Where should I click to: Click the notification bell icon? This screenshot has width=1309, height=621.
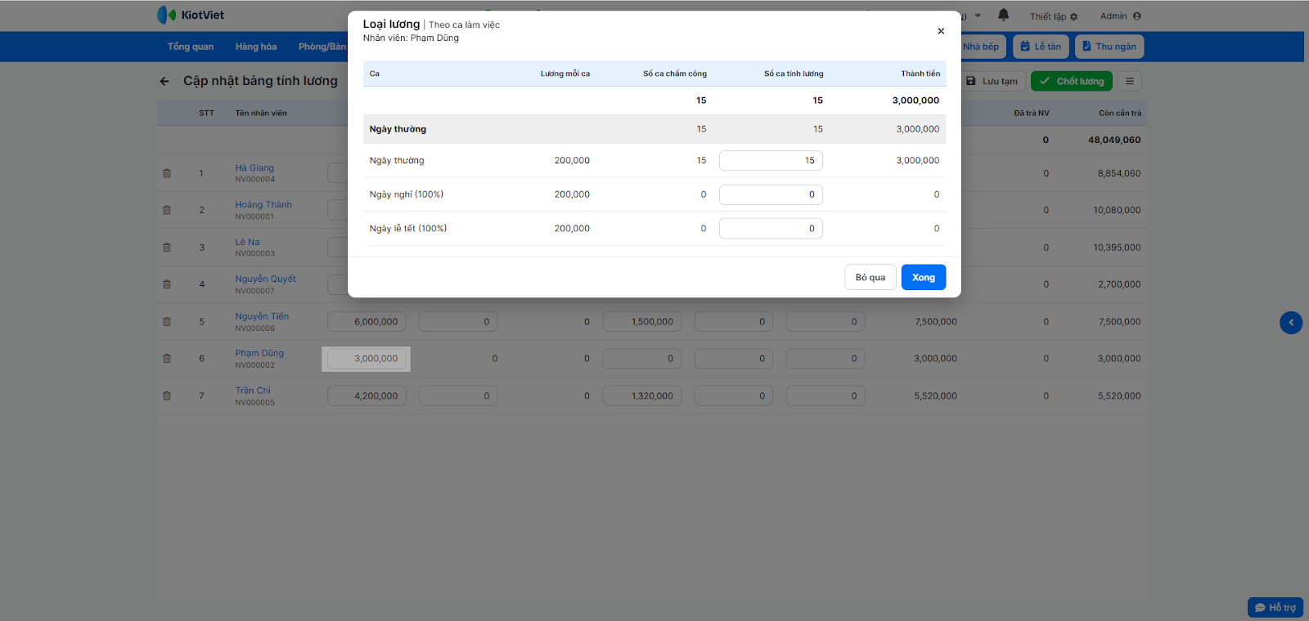click(x=1003, y=15)
